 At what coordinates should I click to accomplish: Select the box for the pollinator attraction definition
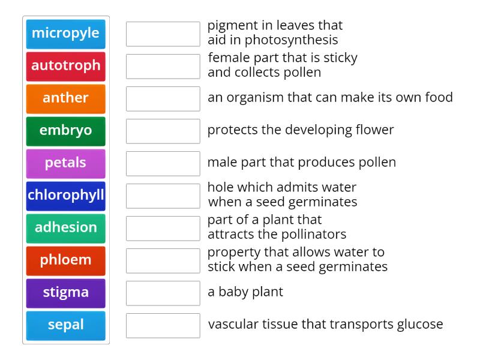pos(163,228)
